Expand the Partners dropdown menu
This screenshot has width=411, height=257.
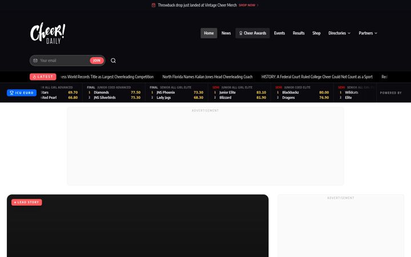368,33
